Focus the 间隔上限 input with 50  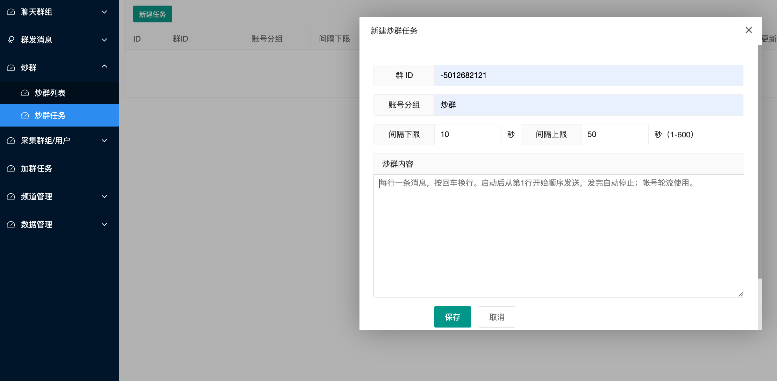coord(615,135)
